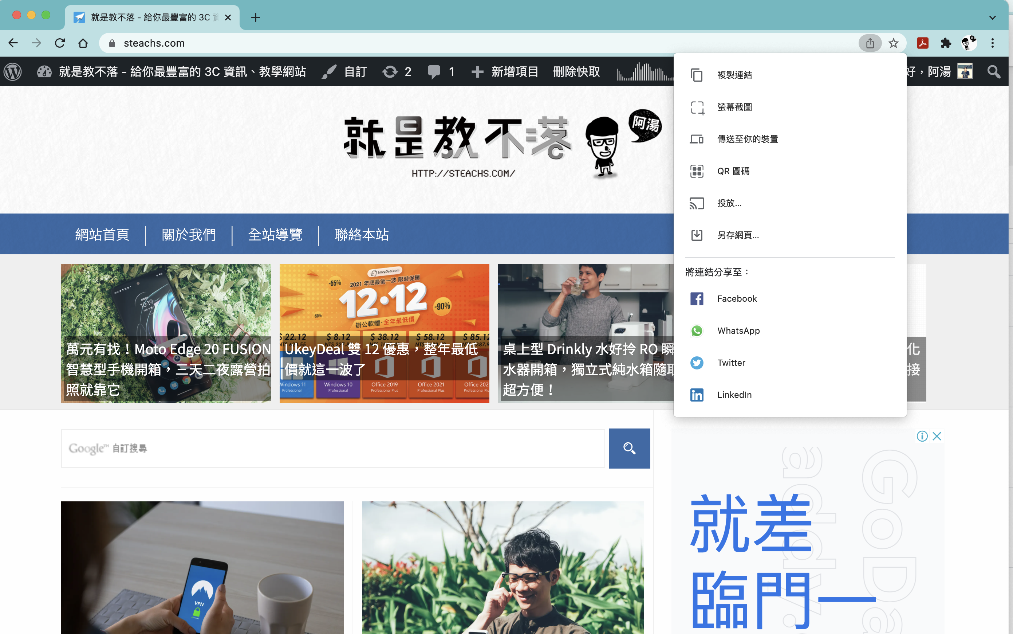Image resolution: width=1013 pixels, height=634 pixels.
Task: Close the advertisement with X icon
Action: pyautogui.click(x=937, y=436)
